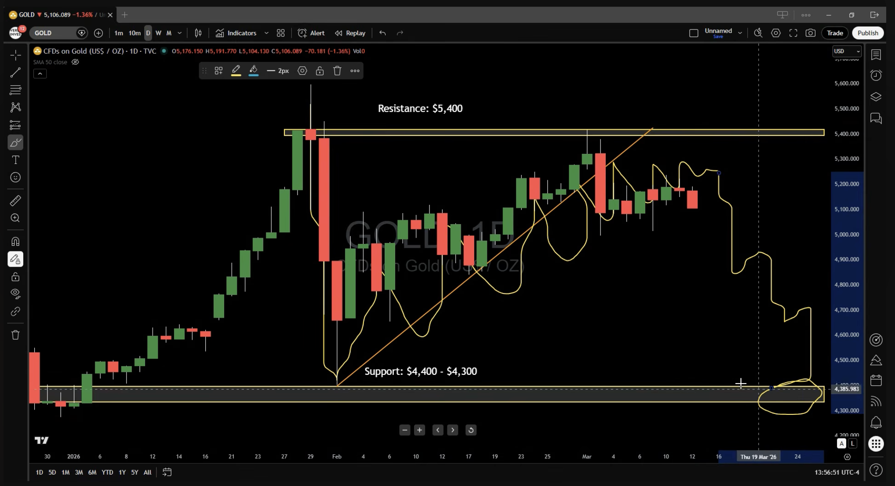
Task: Toggle hide all drawings eye icon
Action: [x=15, y=294]
